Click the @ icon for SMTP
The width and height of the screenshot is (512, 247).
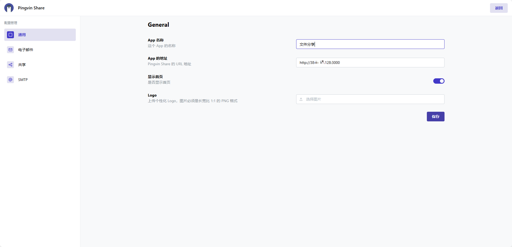point(10,80)
